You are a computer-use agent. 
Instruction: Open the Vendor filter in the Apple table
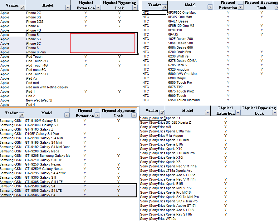(x=22, y=7)
